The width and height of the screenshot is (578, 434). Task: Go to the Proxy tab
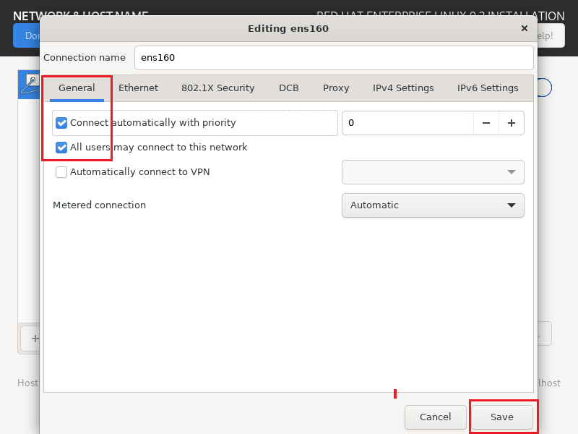[336, 88]
